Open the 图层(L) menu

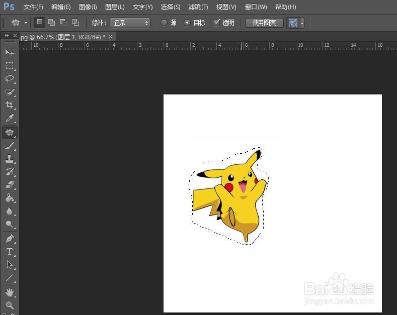(x=115, y=7)
